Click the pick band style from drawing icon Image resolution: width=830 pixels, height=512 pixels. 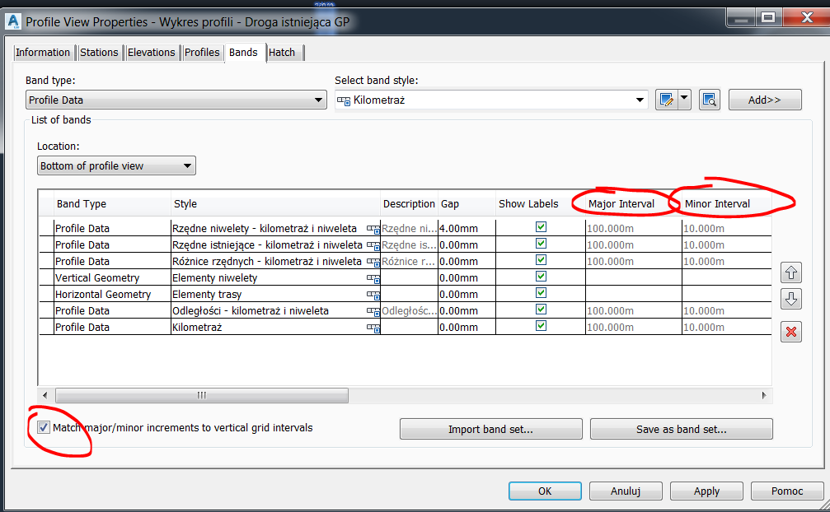[710, 99]
